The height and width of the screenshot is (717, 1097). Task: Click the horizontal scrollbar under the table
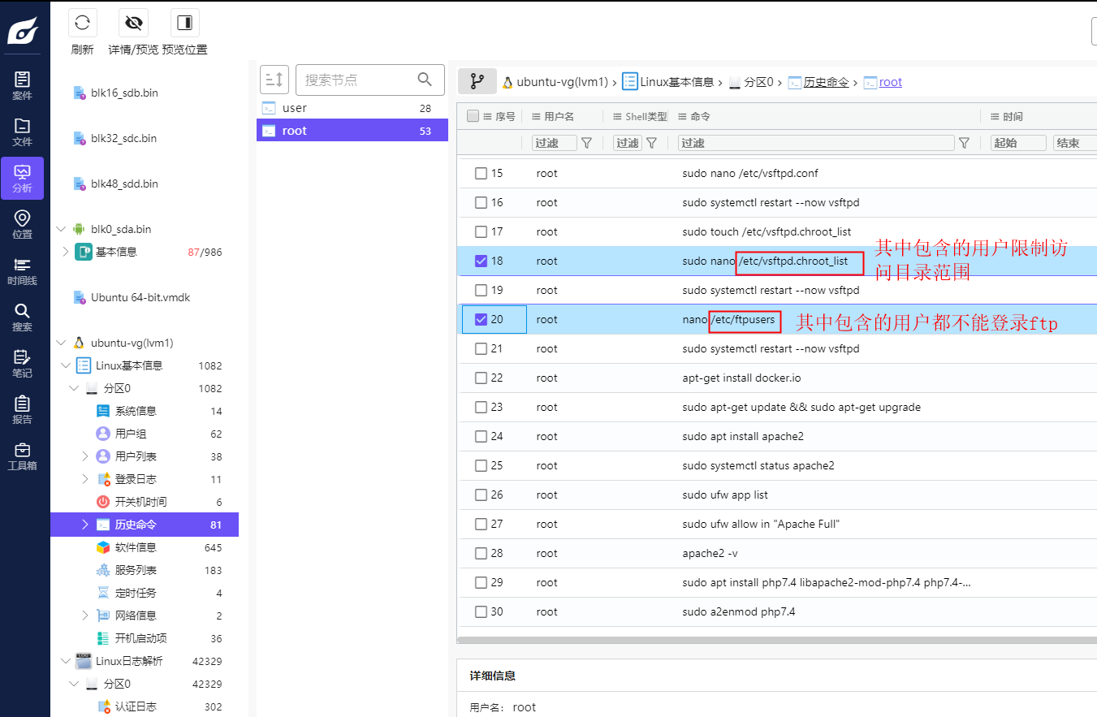(777, 640)
